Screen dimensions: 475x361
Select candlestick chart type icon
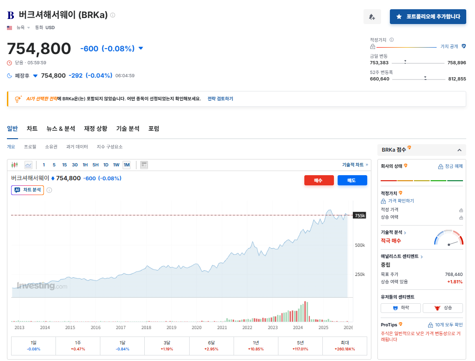click(x=14, y=165)
